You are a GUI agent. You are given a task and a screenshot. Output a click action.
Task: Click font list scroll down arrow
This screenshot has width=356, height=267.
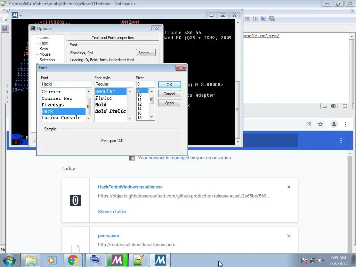click(89, 118)
